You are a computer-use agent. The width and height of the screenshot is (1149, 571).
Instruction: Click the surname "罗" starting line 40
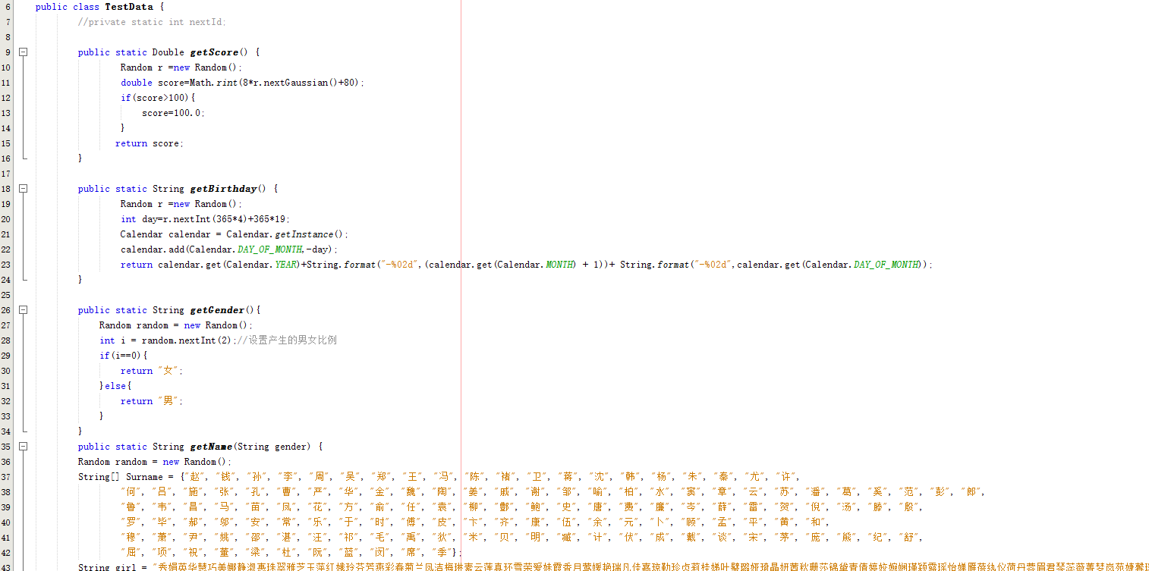point(132,522)
